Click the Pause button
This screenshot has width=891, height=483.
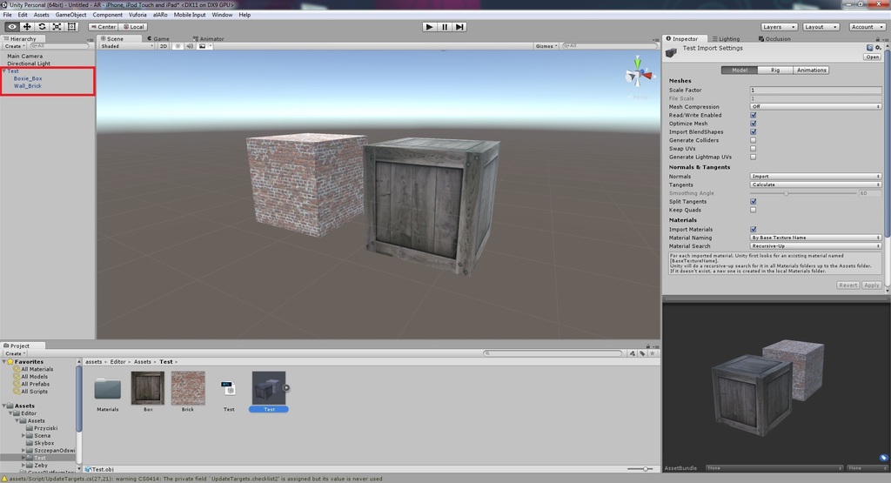[445, 27]
